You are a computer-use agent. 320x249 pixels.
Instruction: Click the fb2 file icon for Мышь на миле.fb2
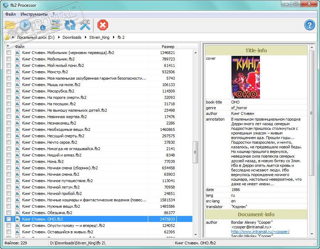(x=17, y=85)
